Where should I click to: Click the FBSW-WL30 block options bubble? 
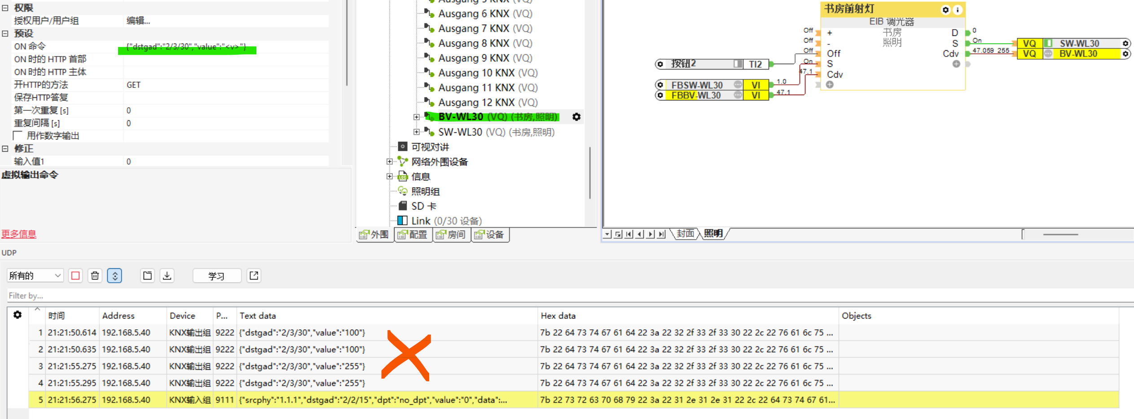coord(738,84)
